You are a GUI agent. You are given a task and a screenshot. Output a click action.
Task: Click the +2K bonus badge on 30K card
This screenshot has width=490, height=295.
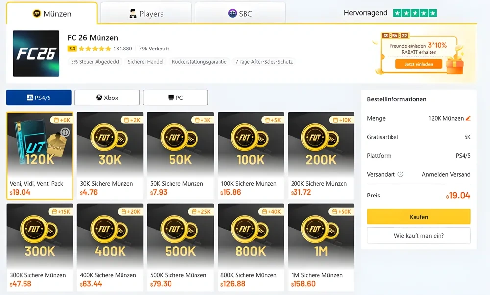[132, 120]
